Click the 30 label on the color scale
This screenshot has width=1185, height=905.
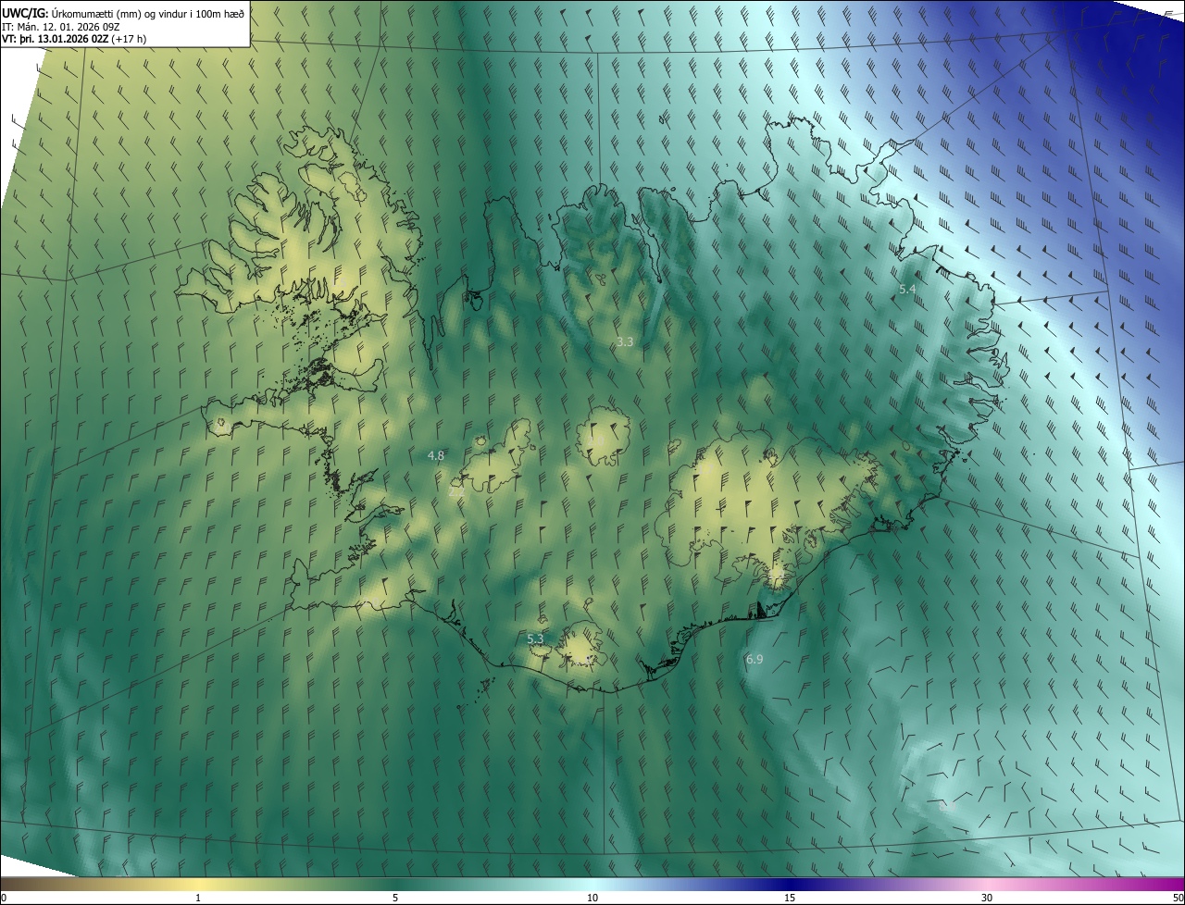coord(987,898)
